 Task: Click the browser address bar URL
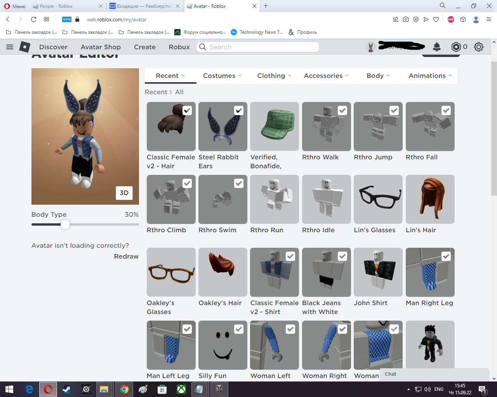116,19
